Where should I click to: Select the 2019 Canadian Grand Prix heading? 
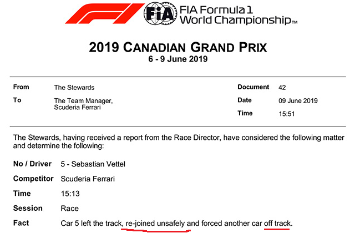[178, 48]
